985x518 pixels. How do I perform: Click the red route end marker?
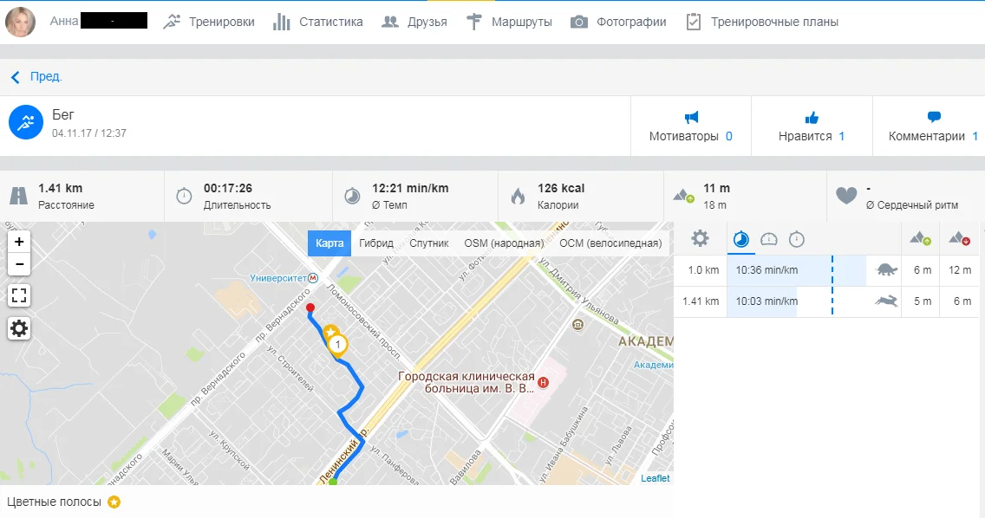[x=310, y=308]
